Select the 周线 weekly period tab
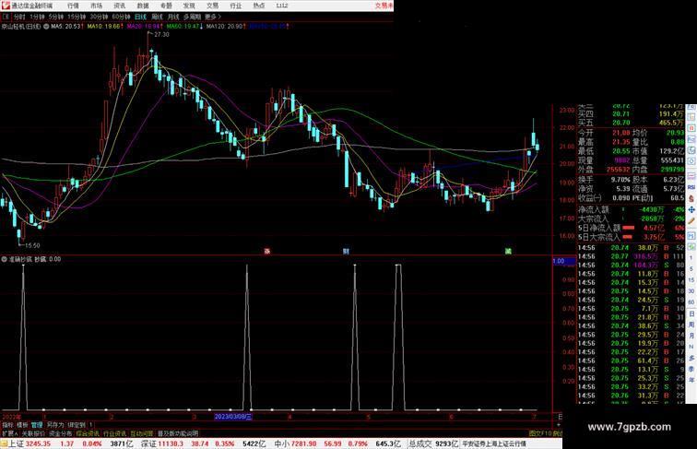The width and height of the screenshot is (697, 449). pyautogui.click(x=157, y=17)
